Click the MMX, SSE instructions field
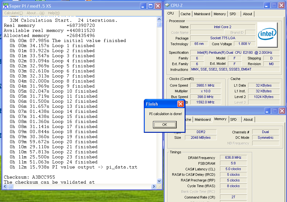 coord(235,70)
